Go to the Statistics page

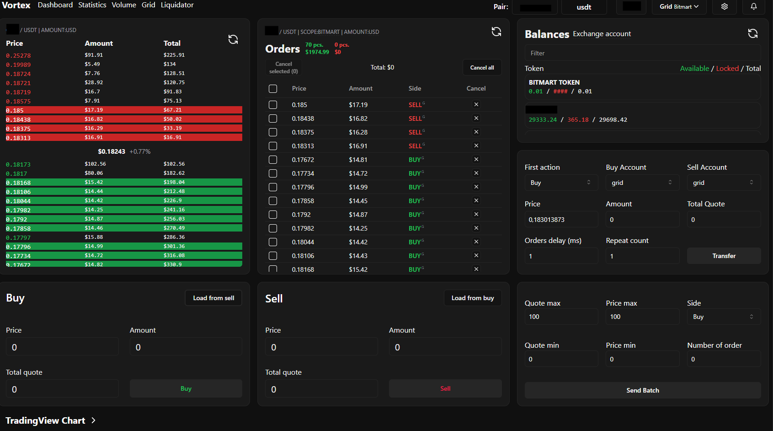coord(92,5)
